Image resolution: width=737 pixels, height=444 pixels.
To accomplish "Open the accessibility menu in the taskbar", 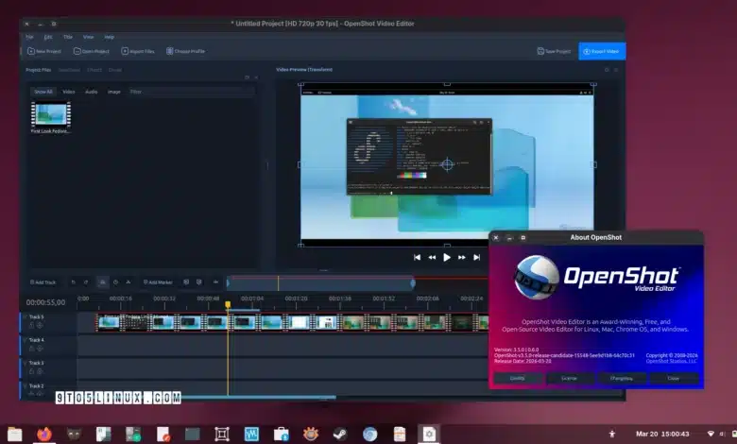I will [611, 434].
